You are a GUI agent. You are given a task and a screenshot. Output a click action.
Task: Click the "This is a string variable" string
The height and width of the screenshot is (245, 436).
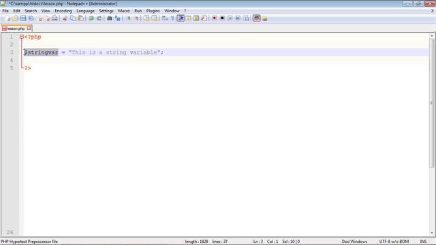click(114, 52)
